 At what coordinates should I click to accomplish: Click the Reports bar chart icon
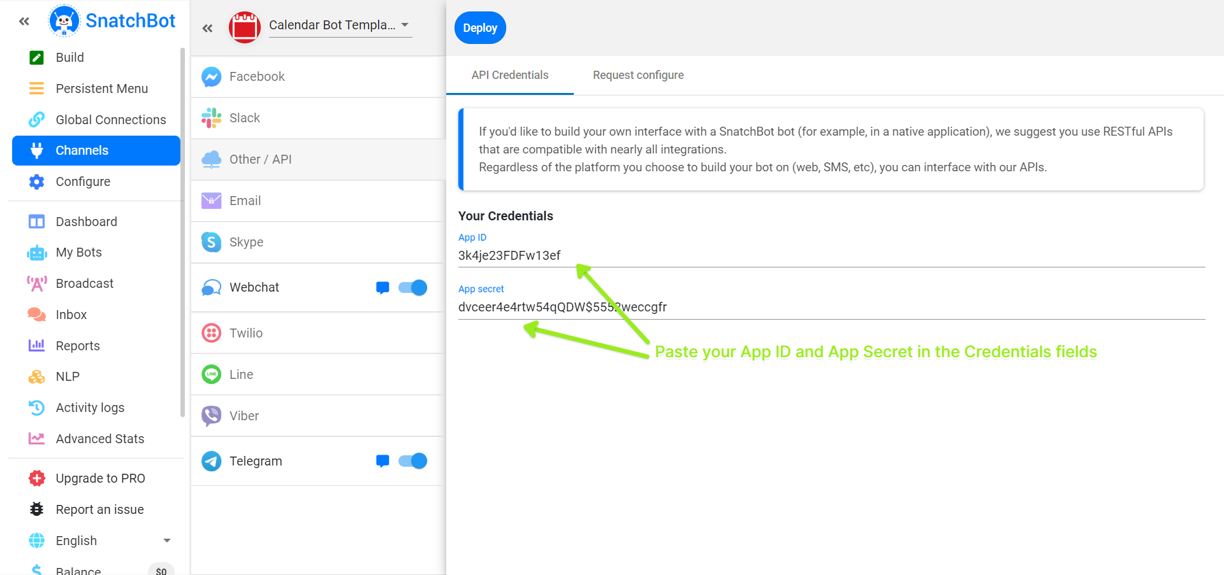[x=37, y=346]
